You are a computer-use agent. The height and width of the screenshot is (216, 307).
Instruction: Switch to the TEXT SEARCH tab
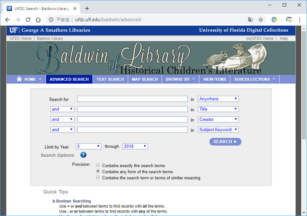click(110, 79)
